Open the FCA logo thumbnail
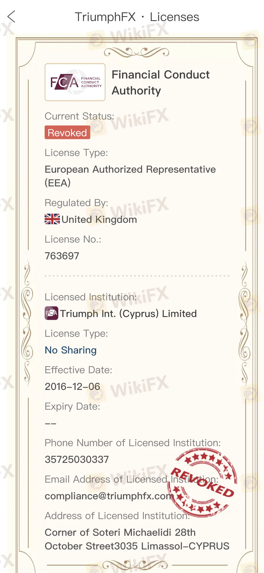 [x=75, y=82]
